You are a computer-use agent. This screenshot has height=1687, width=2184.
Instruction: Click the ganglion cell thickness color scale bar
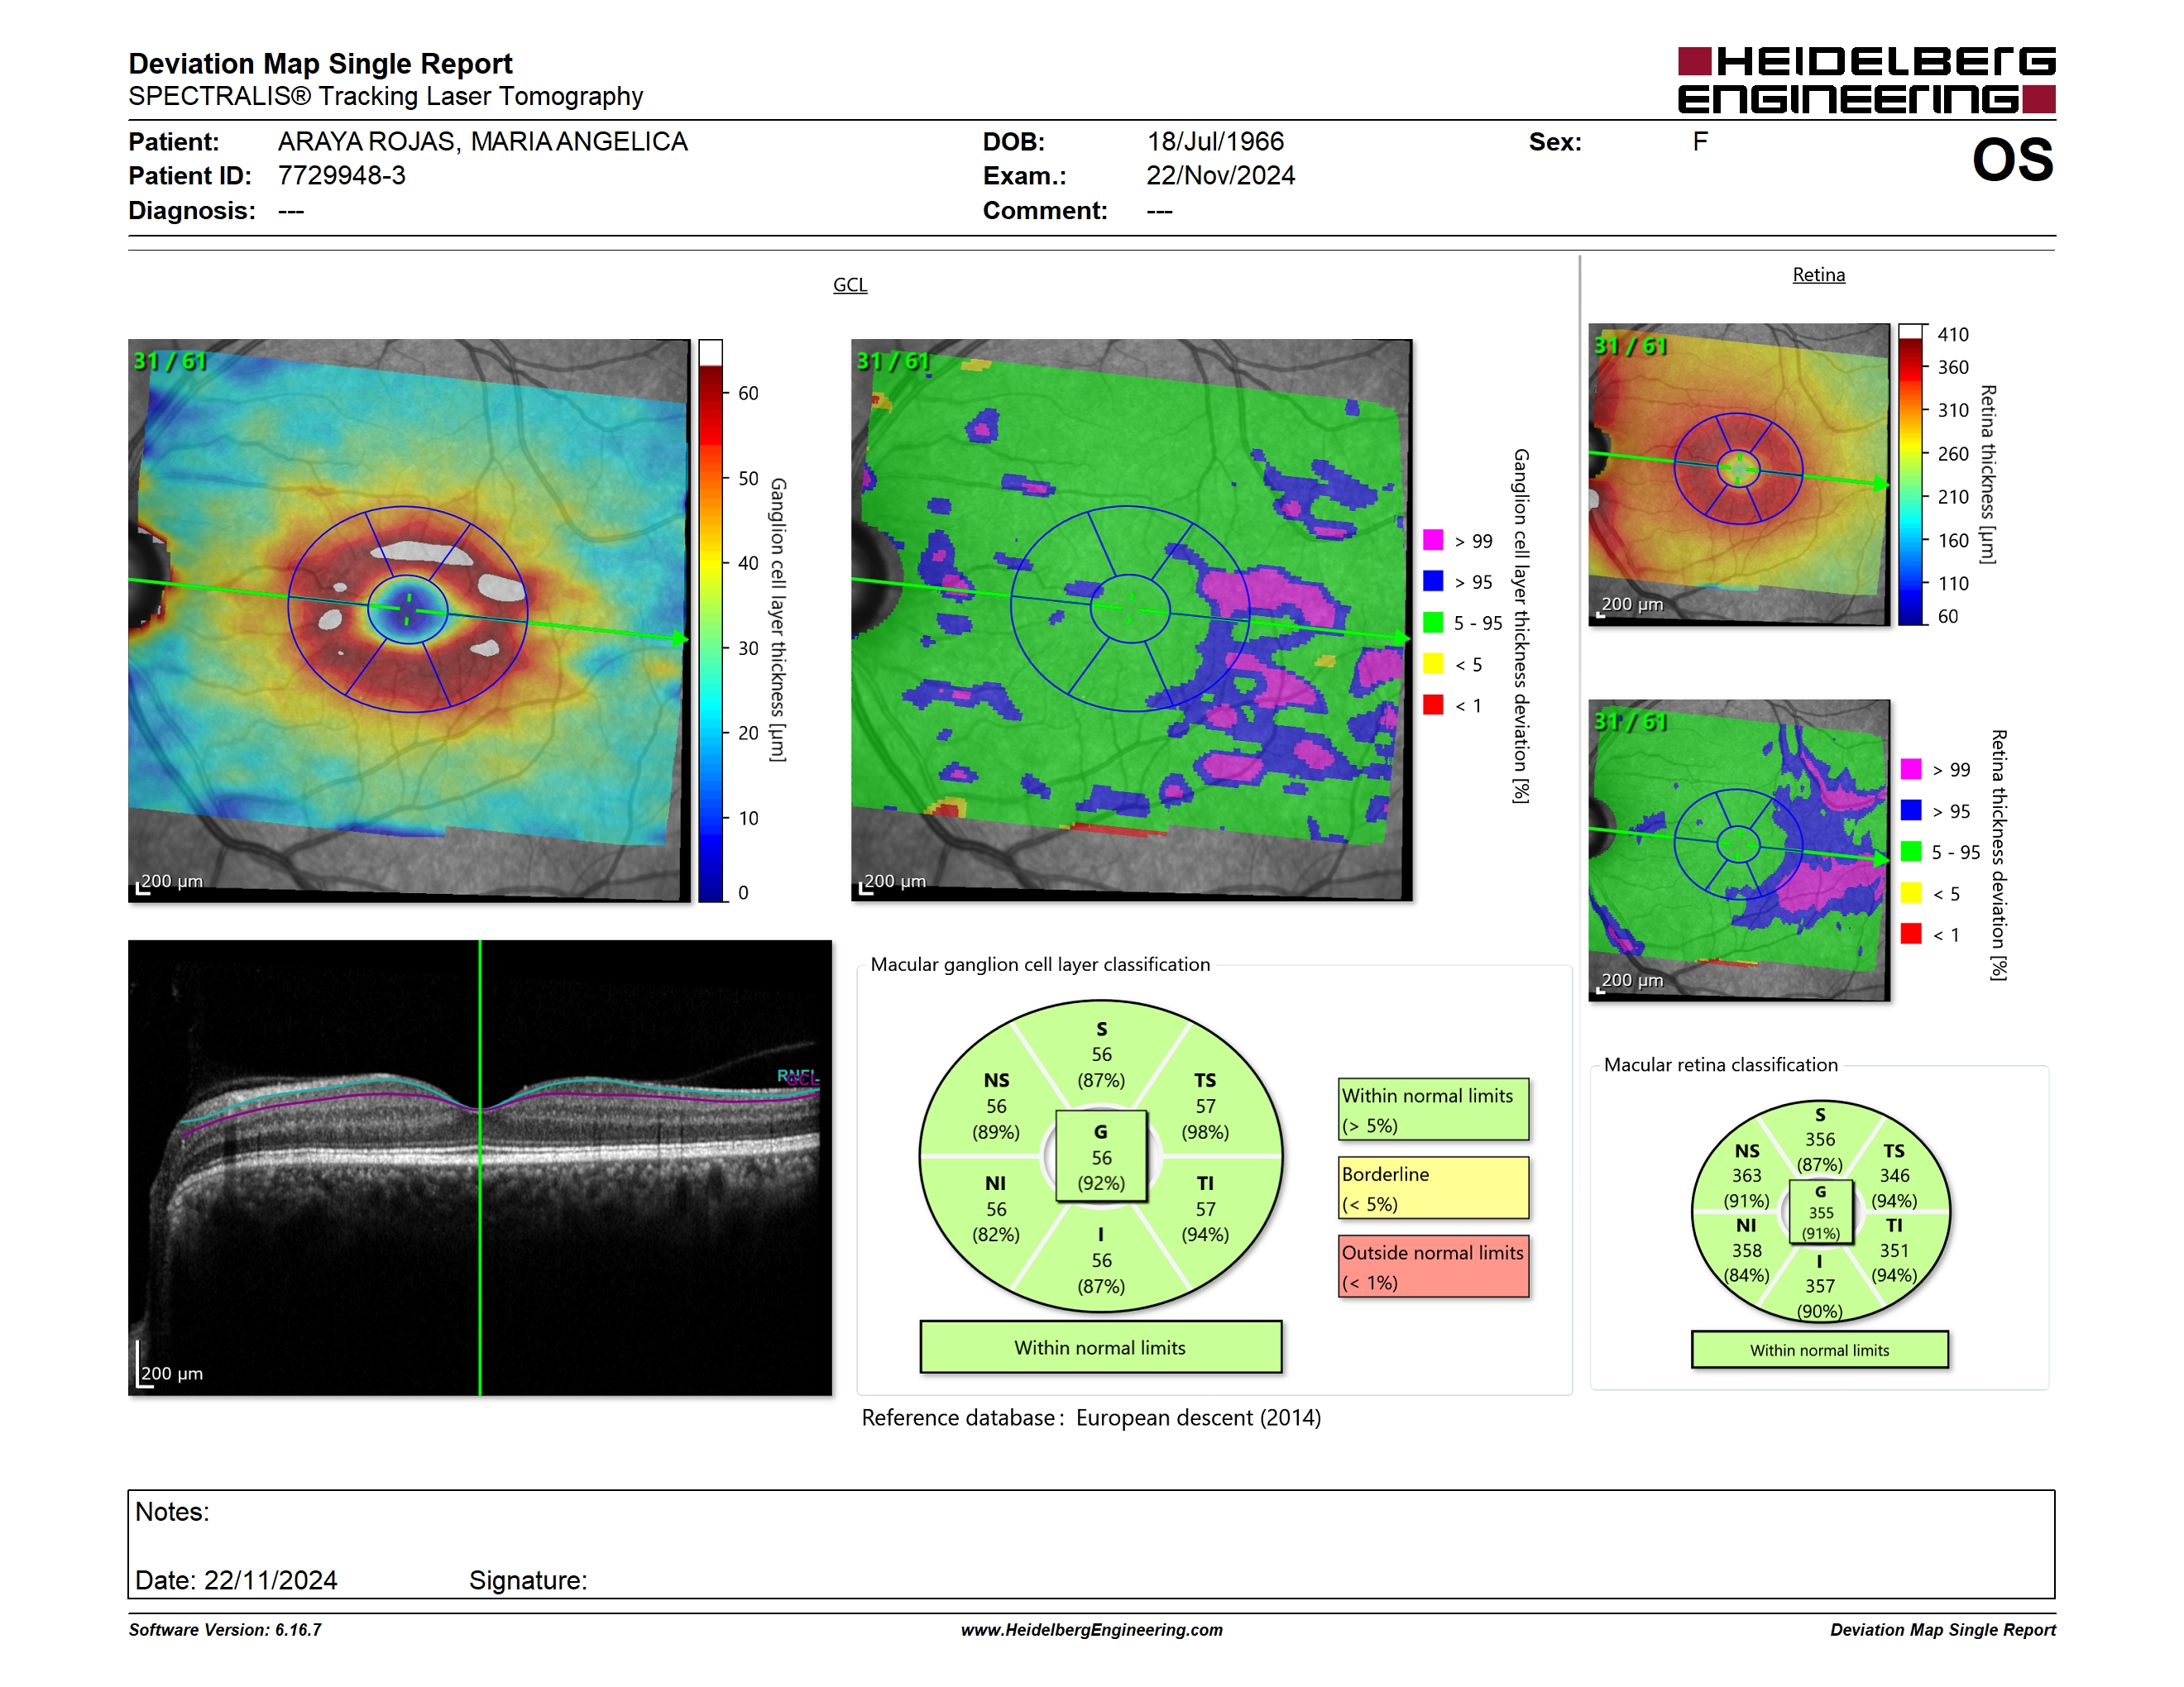710,620
